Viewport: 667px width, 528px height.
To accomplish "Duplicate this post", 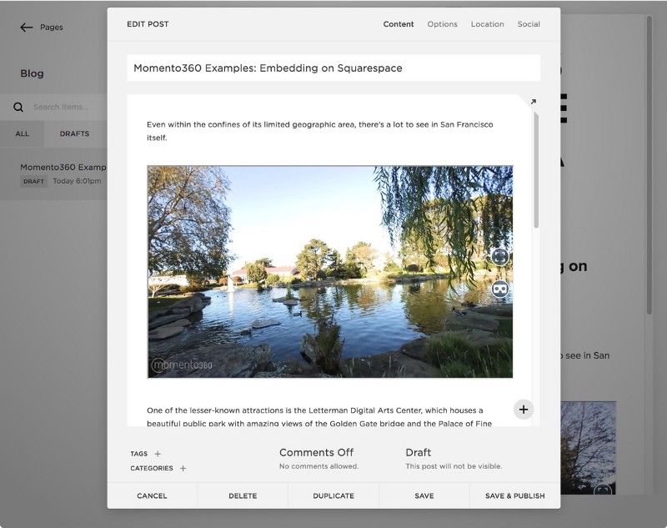I will click(333, 495).
